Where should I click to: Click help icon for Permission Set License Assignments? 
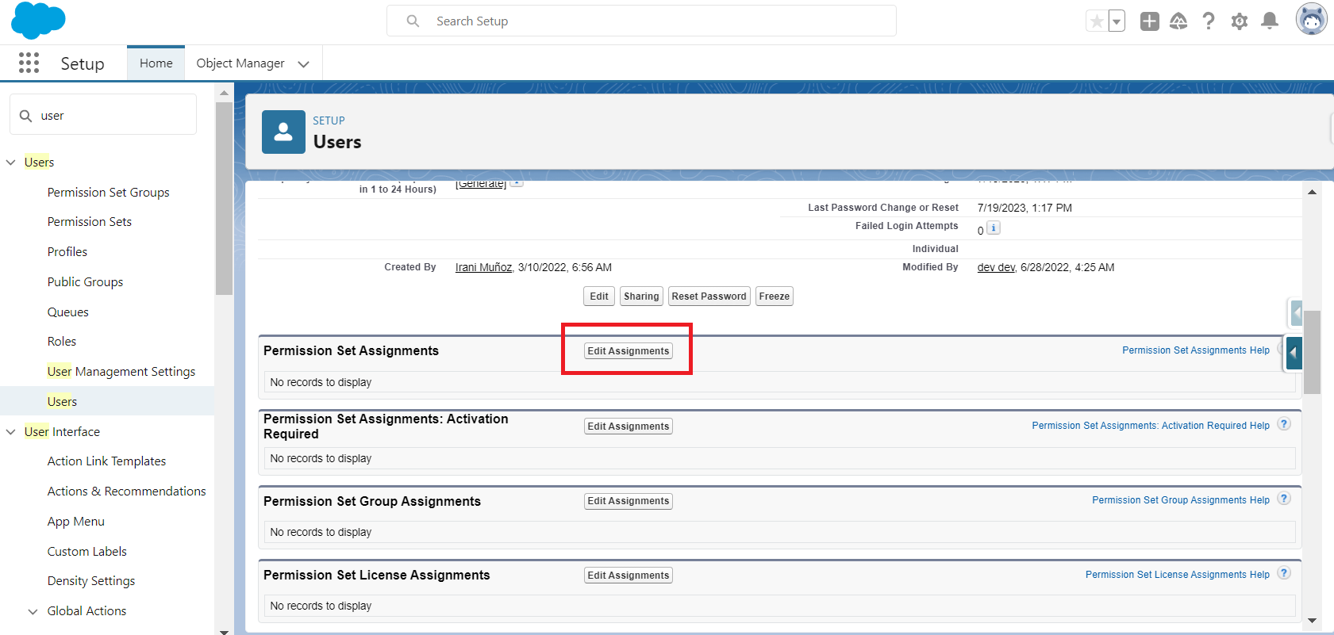coord(1284,573)
